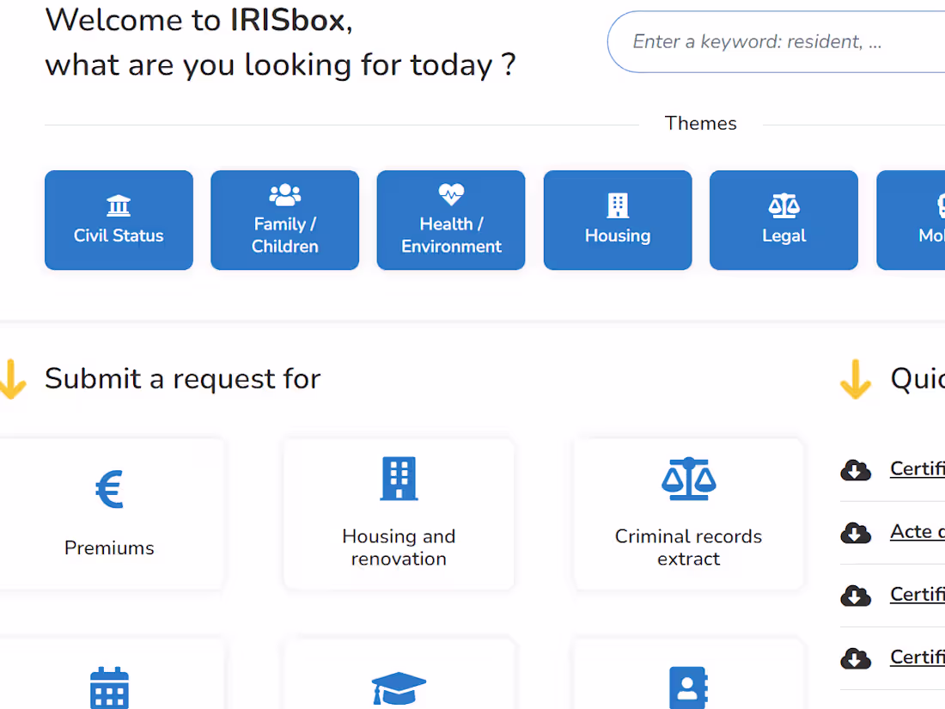Open the Criminal records extract request card
Image resolution: width=945 pixels, height=709 pixels.
687,513
